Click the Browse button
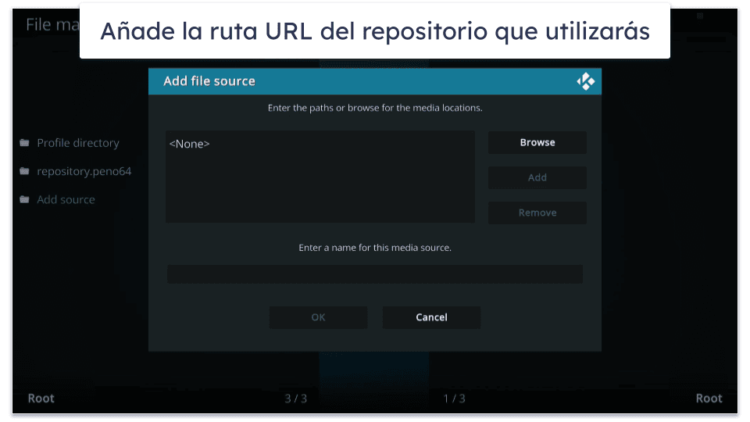 pyautogui.click(x=537, y=142)
